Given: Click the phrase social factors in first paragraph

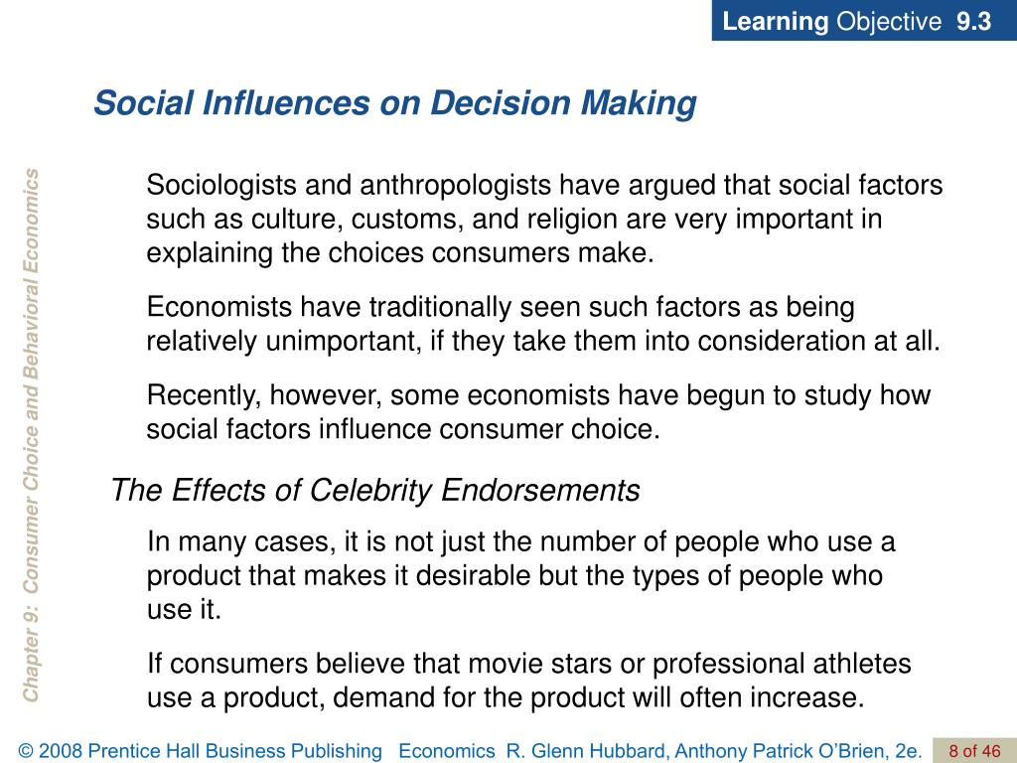Looking at the screenshot, I should 861,186.
